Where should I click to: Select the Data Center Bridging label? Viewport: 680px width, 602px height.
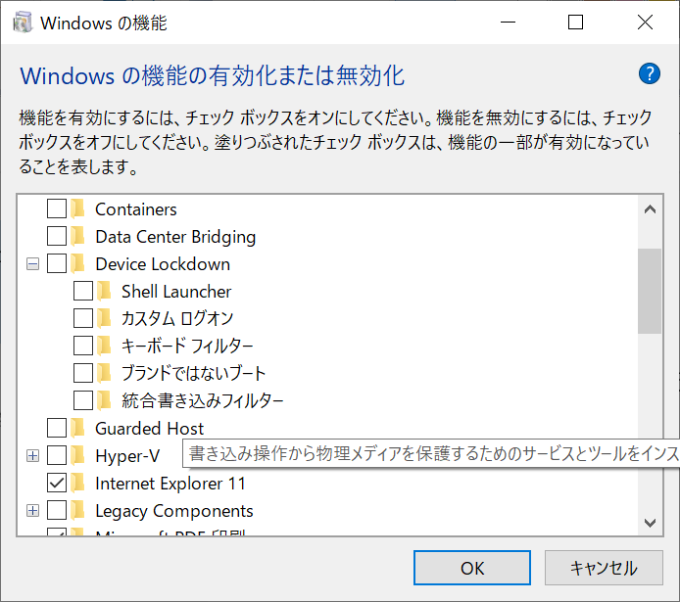point(175,237)
